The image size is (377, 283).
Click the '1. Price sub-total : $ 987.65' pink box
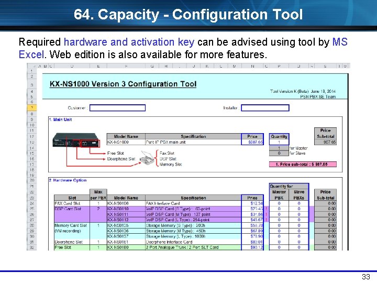click(x=303, y=165)
